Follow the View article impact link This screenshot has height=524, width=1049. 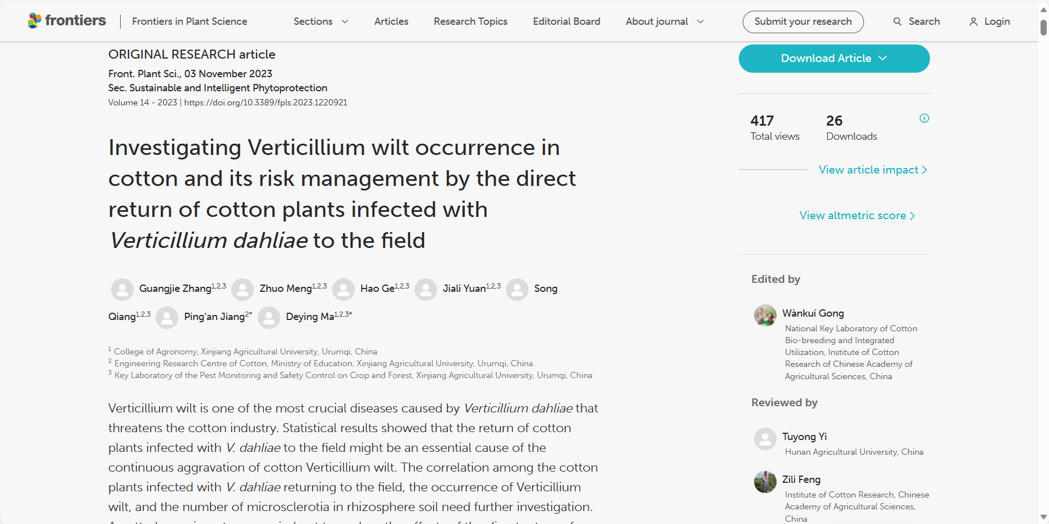[872, 170]
